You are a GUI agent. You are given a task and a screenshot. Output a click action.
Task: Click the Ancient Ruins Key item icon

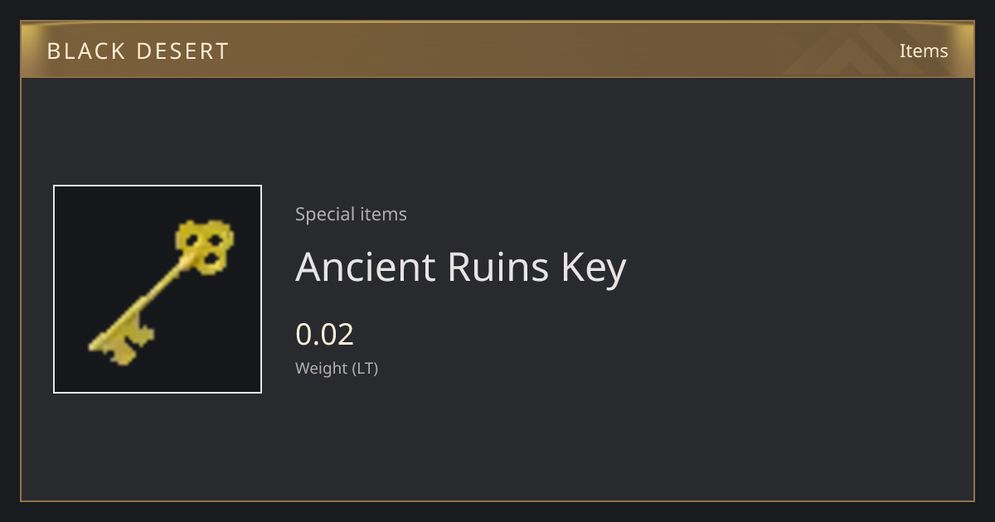tap(158, 289)
